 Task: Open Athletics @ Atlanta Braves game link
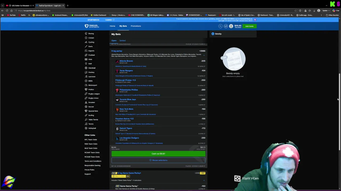[x=131, y=66]
